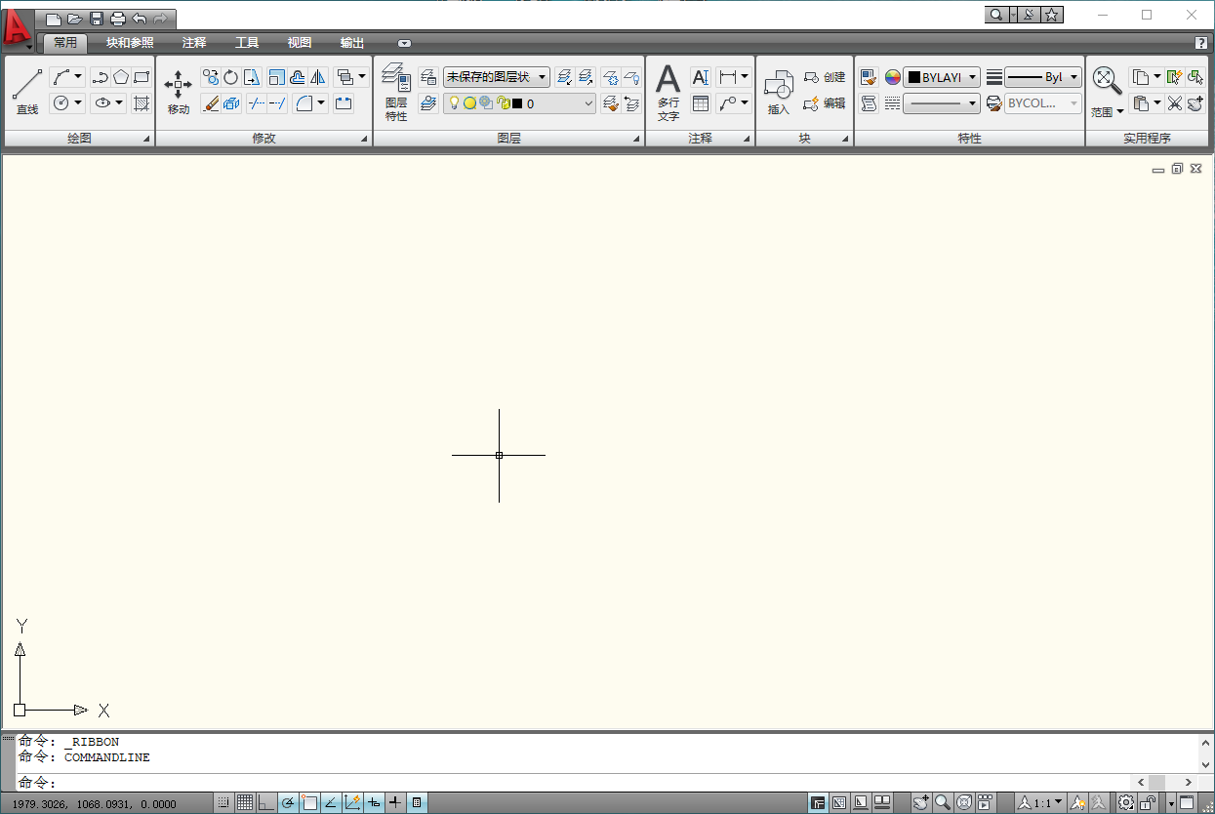1215x814 pixels.
Task: Click the erase tool in 修改 panel
Action: (x=210, y=102)
